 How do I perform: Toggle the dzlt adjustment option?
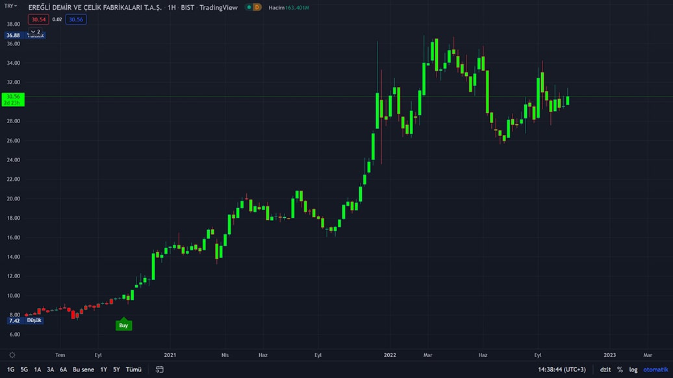[605, 370]
